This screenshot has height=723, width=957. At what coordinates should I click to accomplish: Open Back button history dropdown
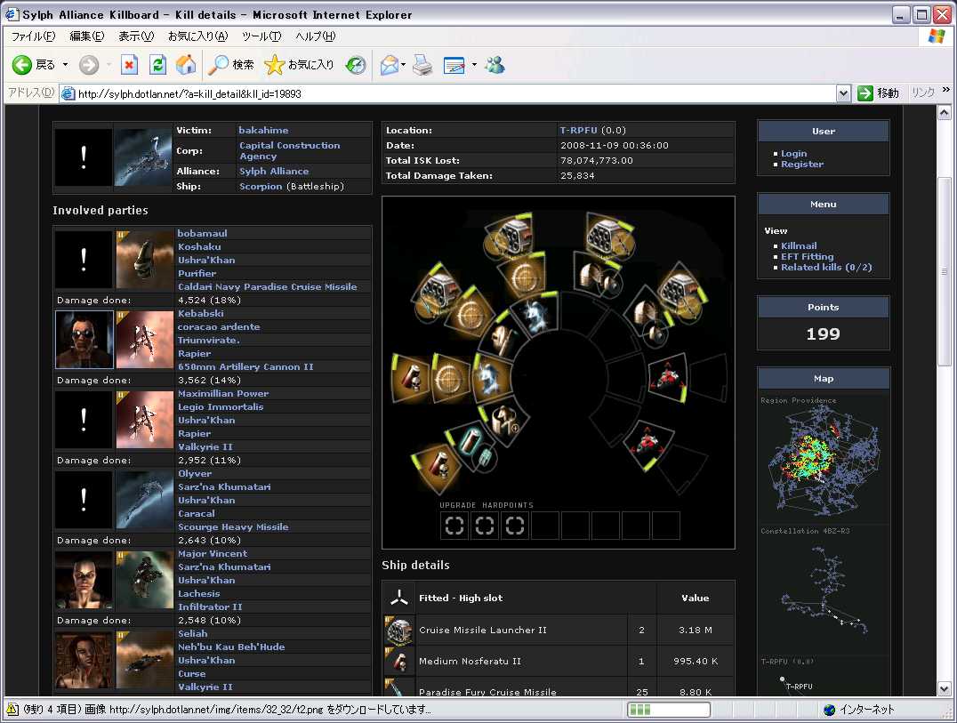(x=65, y=65)
